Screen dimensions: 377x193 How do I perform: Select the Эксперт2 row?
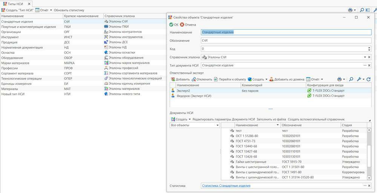(x=270, y=90)
